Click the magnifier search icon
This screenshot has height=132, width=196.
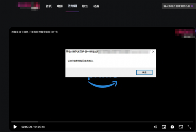coord(192,6)
